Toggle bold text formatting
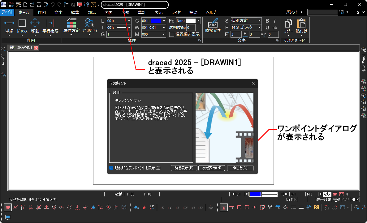Image resolution: width=367 pixels, height=223 pixels. tap(267, 21)
